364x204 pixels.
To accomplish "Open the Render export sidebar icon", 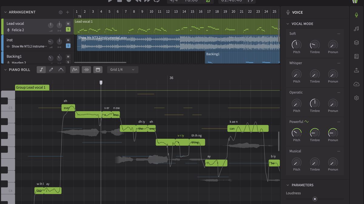I will click(356, 70).
